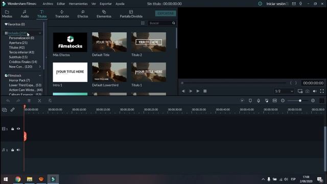
Task: Expand the New Con... (120) arrow
Action: [x=40, y=67]
